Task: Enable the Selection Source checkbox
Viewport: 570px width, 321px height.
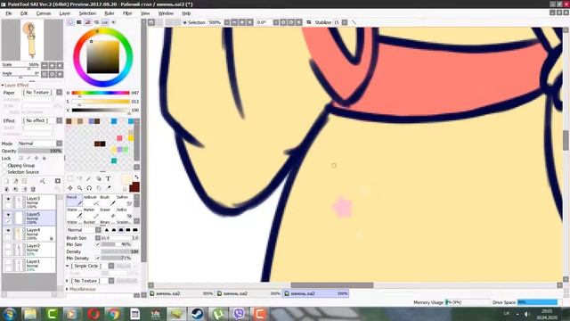Action: 4,172
